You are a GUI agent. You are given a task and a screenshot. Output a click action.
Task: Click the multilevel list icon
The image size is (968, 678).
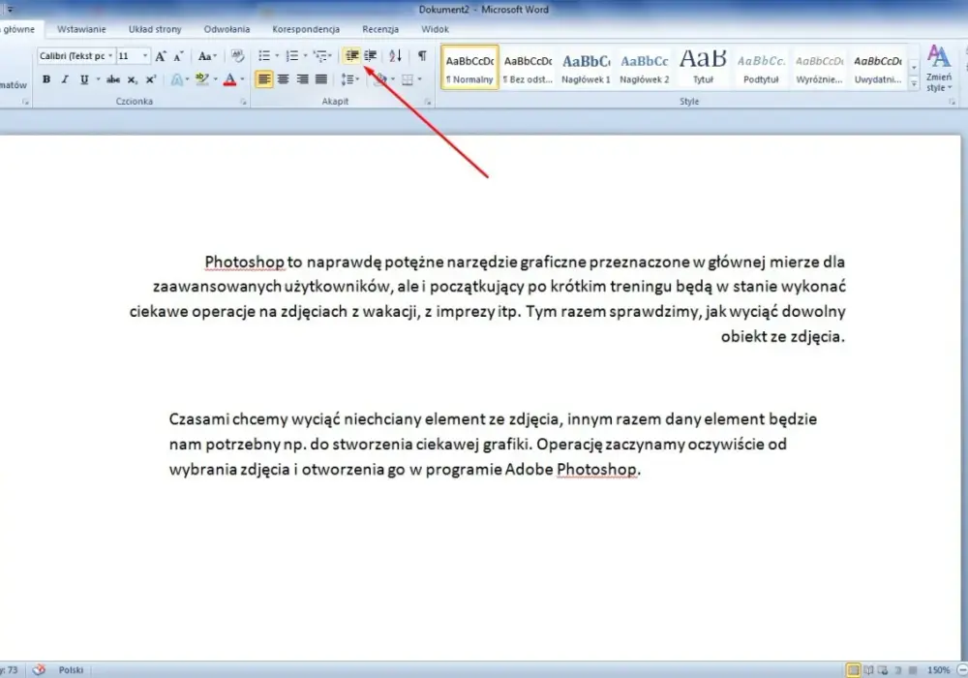click(320, 56)
